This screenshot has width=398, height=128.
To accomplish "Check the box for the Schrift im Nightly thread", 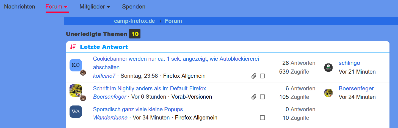I will [x=262, y=97].
